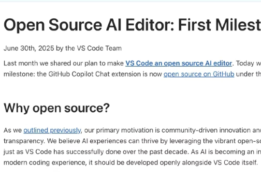
Task: Click the sentence starting "transparency. We believe AI"
Action: point(132,141)
